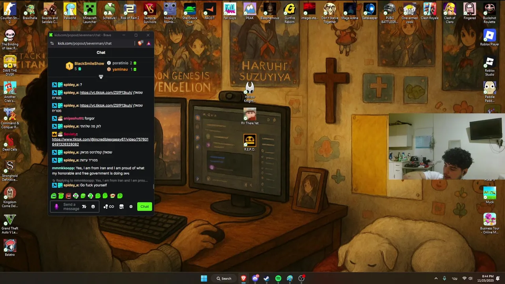Select Balatro desktop icon

click(x=10, y=248)
